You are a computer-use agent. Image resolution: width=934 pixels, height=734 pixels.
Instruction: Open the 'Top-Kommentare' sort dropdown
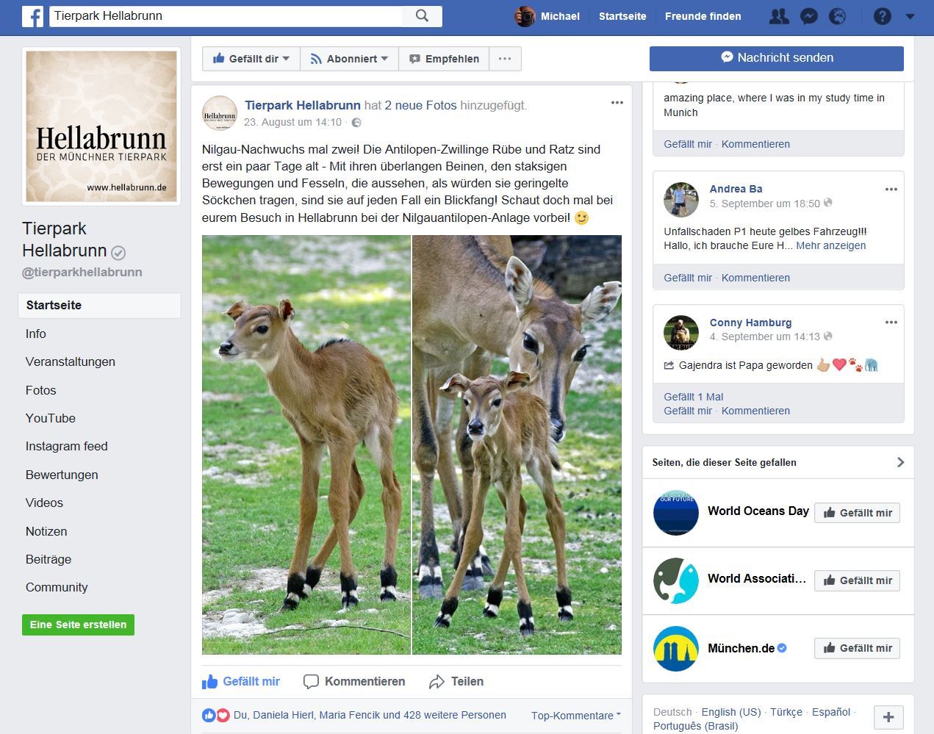click(575, 715)
